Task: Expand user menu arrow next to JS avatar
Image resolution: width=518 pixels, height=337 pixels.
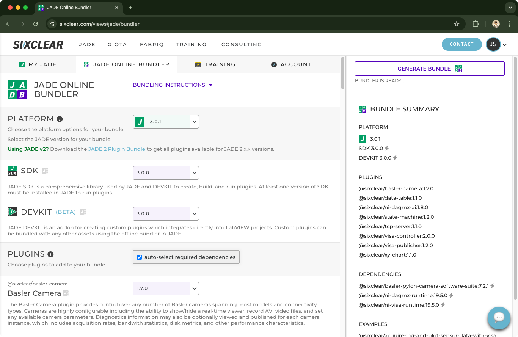Action: pos(505,45)
